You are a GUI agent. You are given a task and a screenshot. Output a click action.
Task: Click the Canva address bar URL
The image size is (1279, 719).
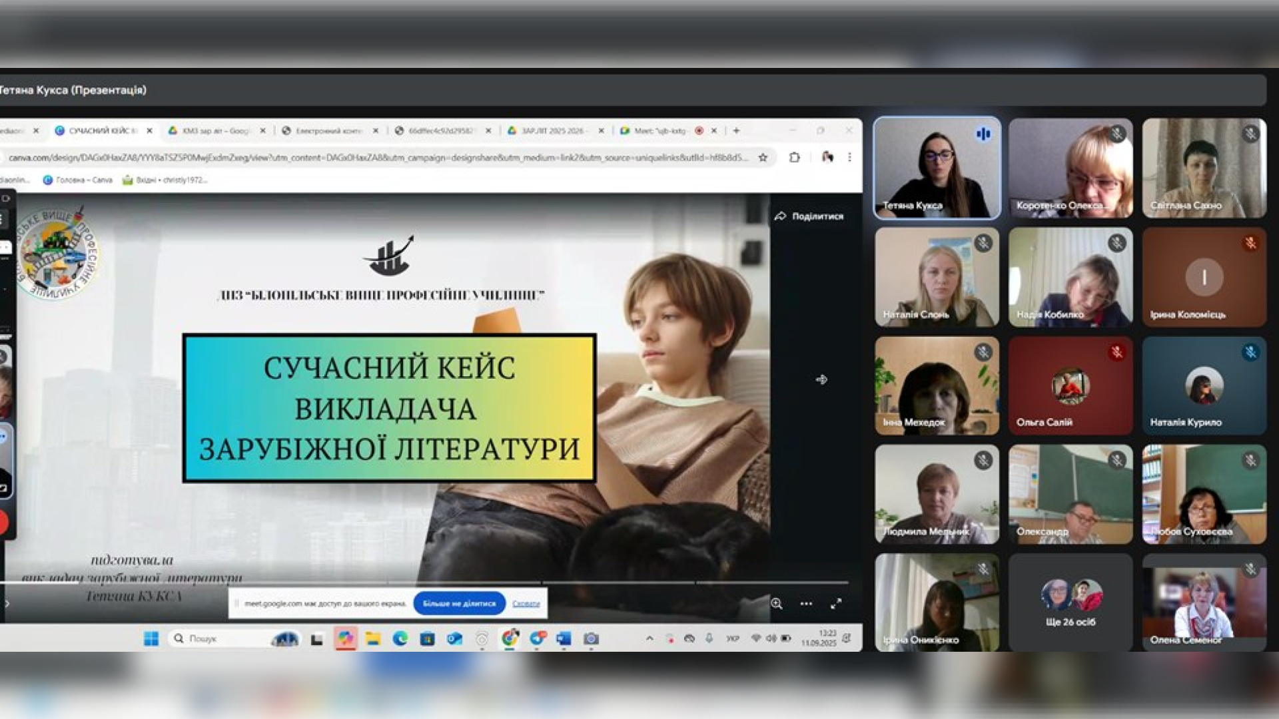point(373,158)
